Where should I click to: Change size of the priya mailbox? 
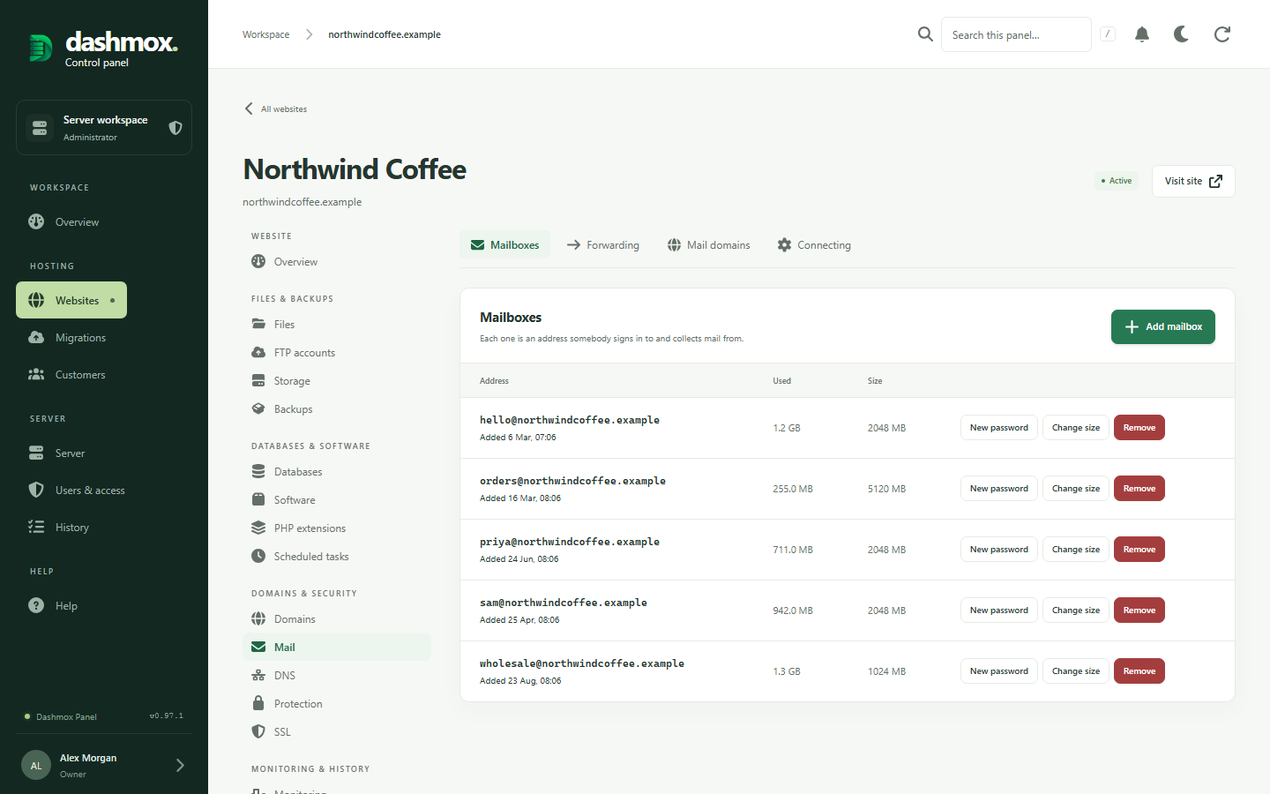click(1075, 550)
